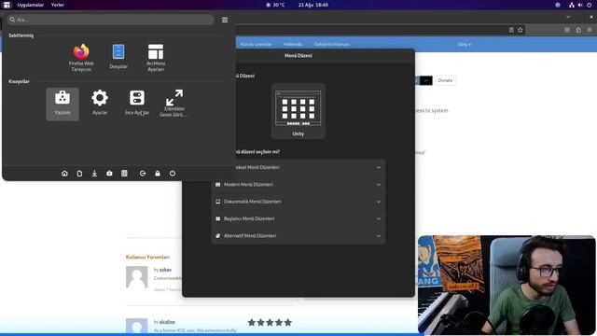Expand Modern Menü Düzenleri chevron

tap(379, 185)
